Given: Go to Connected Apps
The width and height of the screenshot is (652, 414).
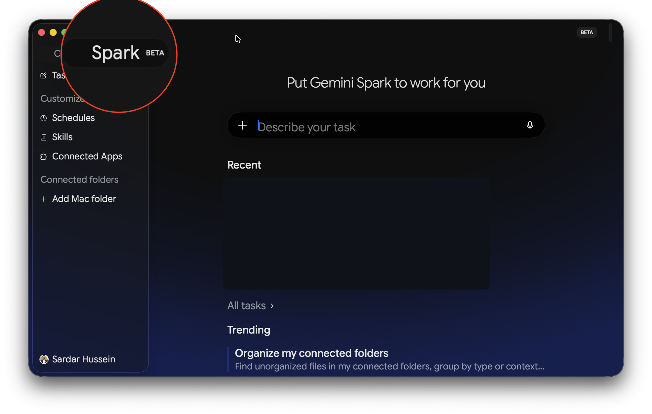Looking at the screenshot, I should pos(87,157).
